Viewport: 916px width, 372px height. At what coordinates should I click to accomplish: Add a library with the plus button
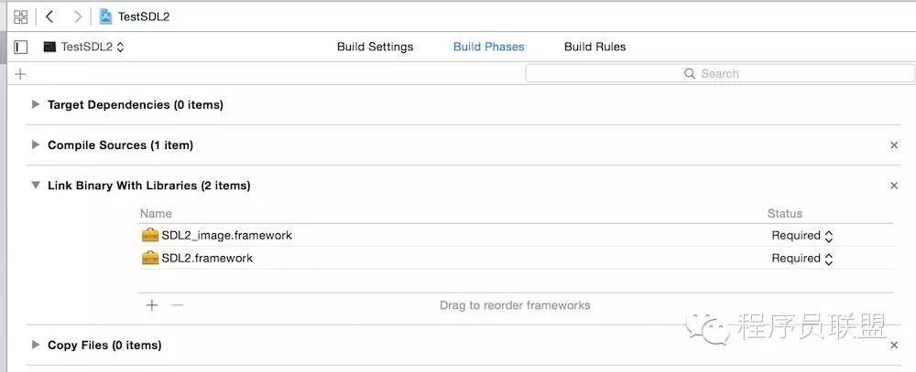click(152, 305)
